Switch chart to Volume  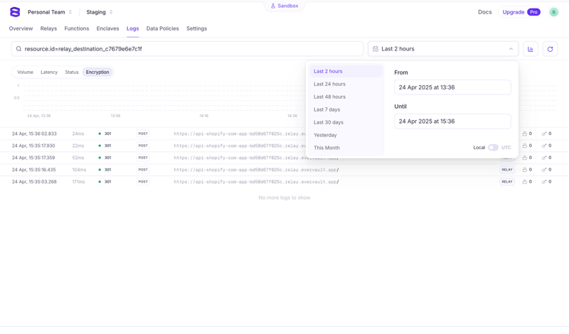tap(25, 72)
